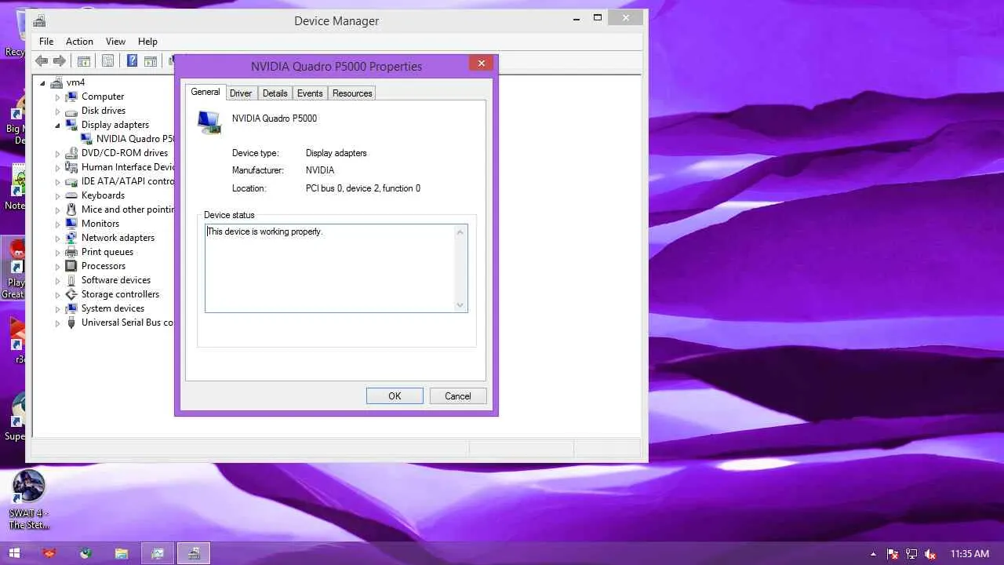Open the Windows Start button
Viewport: 1004px width, 565px height.
(14, 553)
